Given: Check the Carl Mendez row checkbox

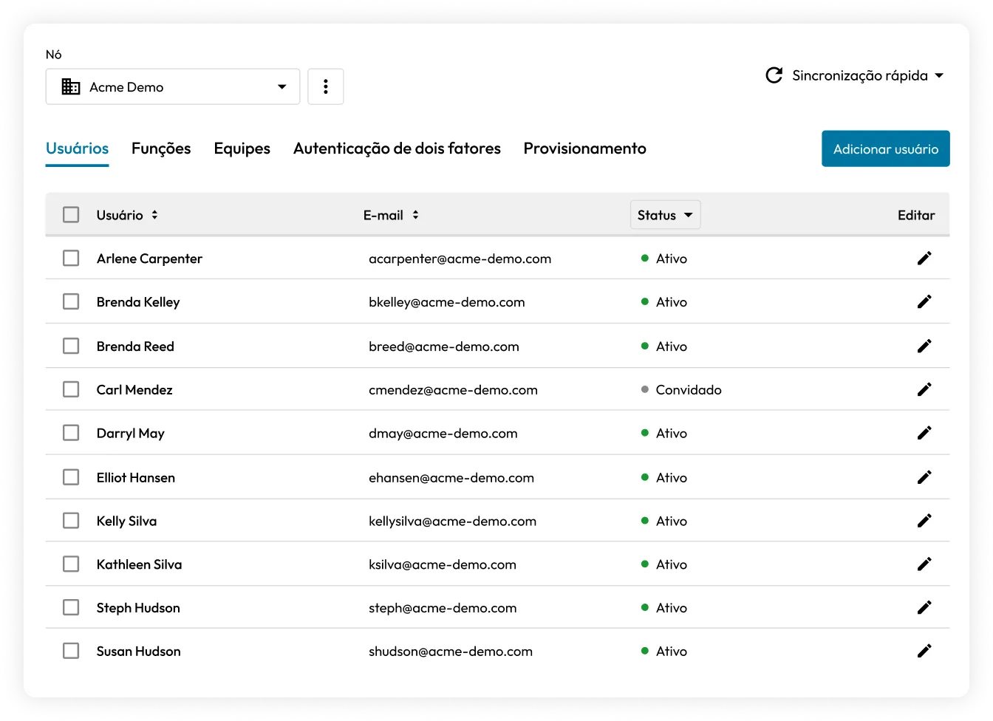Looking at the screenshot, I should pos(71,389).
